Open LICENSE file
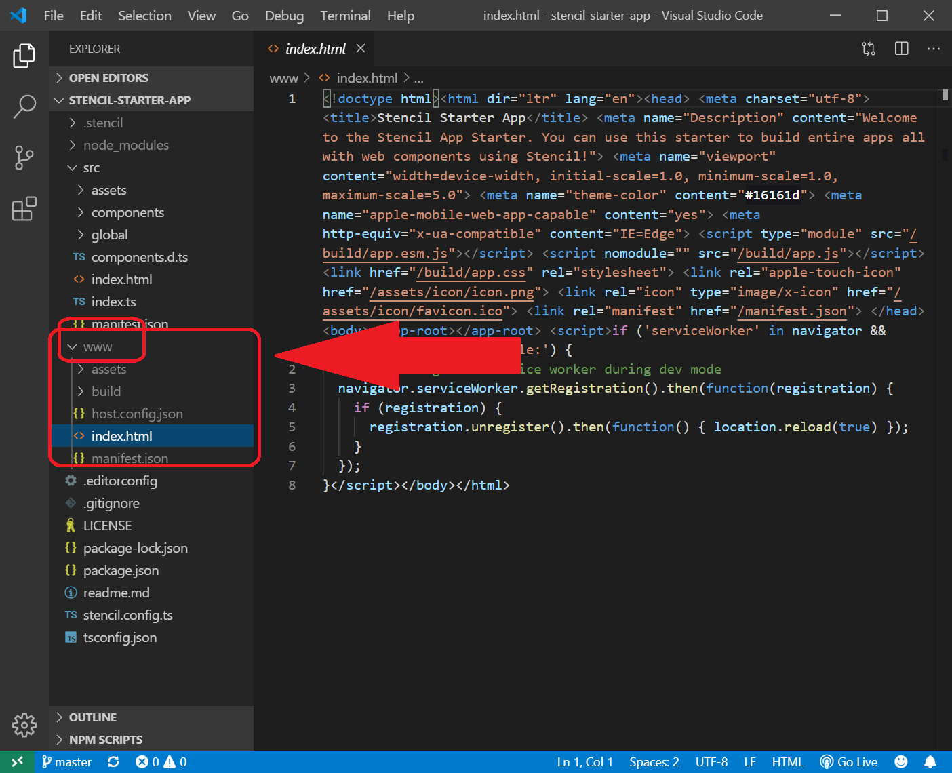Image resolution: width=952 pixels, height=773 pixels. pyautogui.click(x=152, y=526)
